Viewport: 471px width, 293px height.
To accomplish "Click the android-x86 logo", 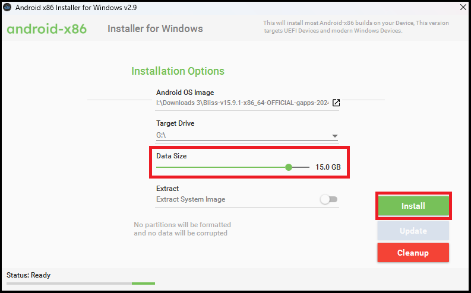I will (x=47, y=29).
